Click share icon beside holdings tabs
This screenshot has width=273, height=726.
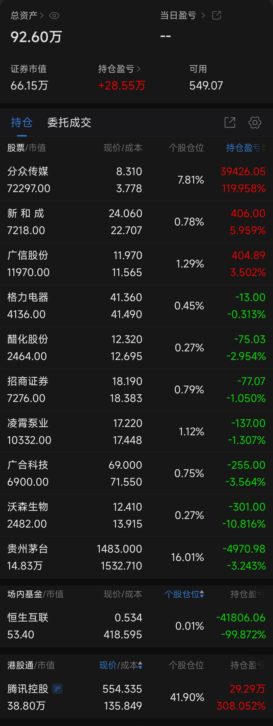[230, 123]
